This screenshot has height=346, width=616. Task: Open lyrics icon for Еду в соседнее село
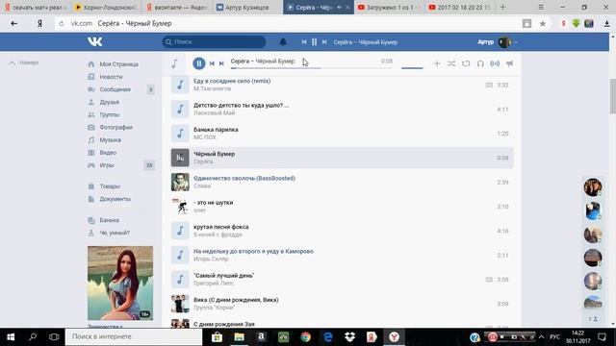(489, 85)
